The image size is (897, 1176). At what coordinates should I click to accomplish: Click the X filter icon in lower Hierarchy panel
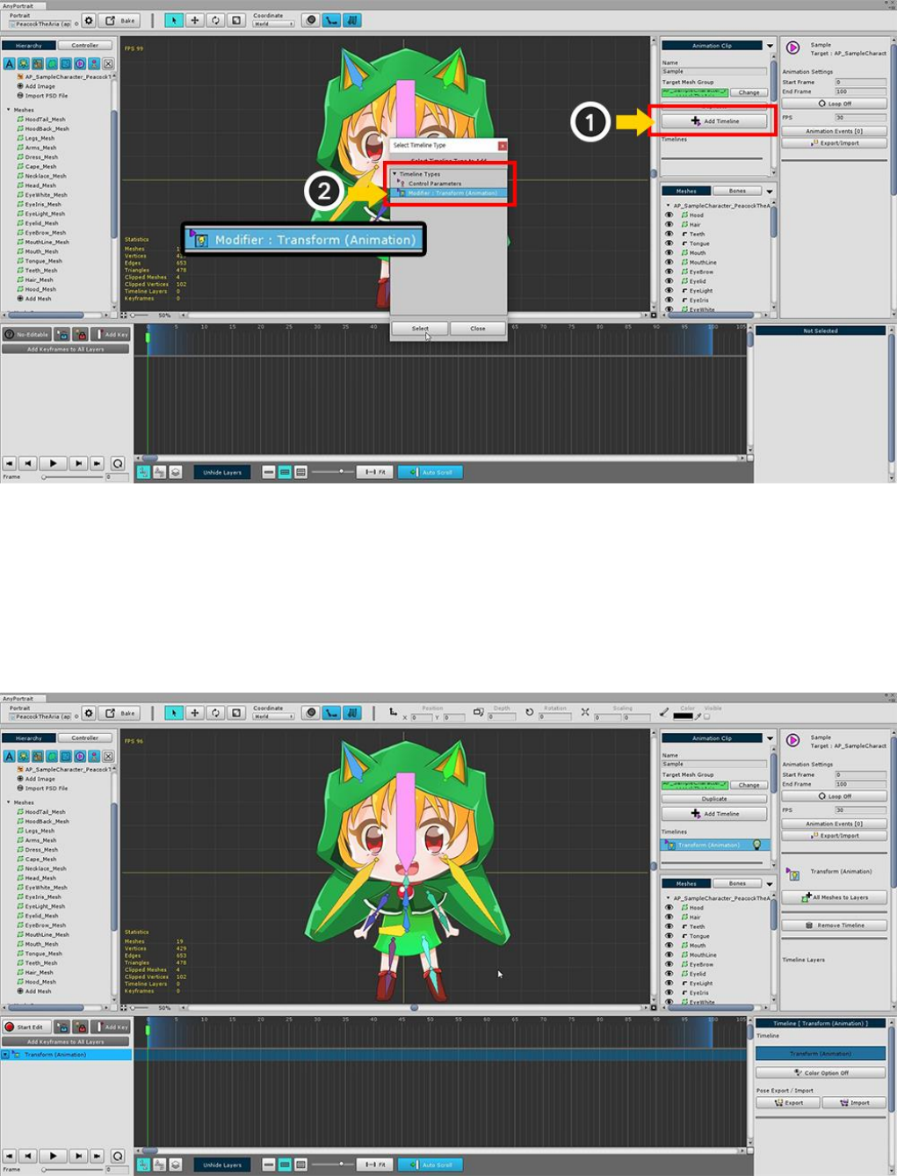(108, 756)
